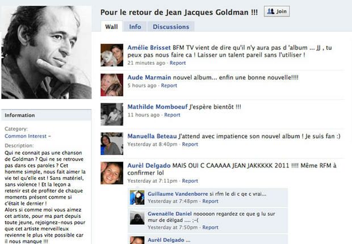This screenshot has width=352, height=244.
Task: Open the Discussions tab
Action: (171, 27)
